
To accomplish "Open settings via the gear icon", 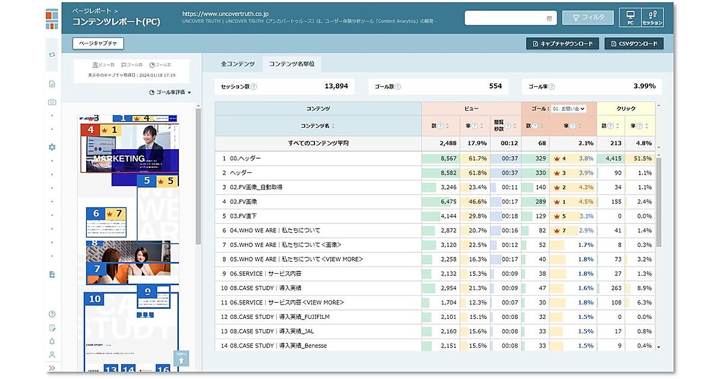I will pyautogui.click(x=52, y=147).
